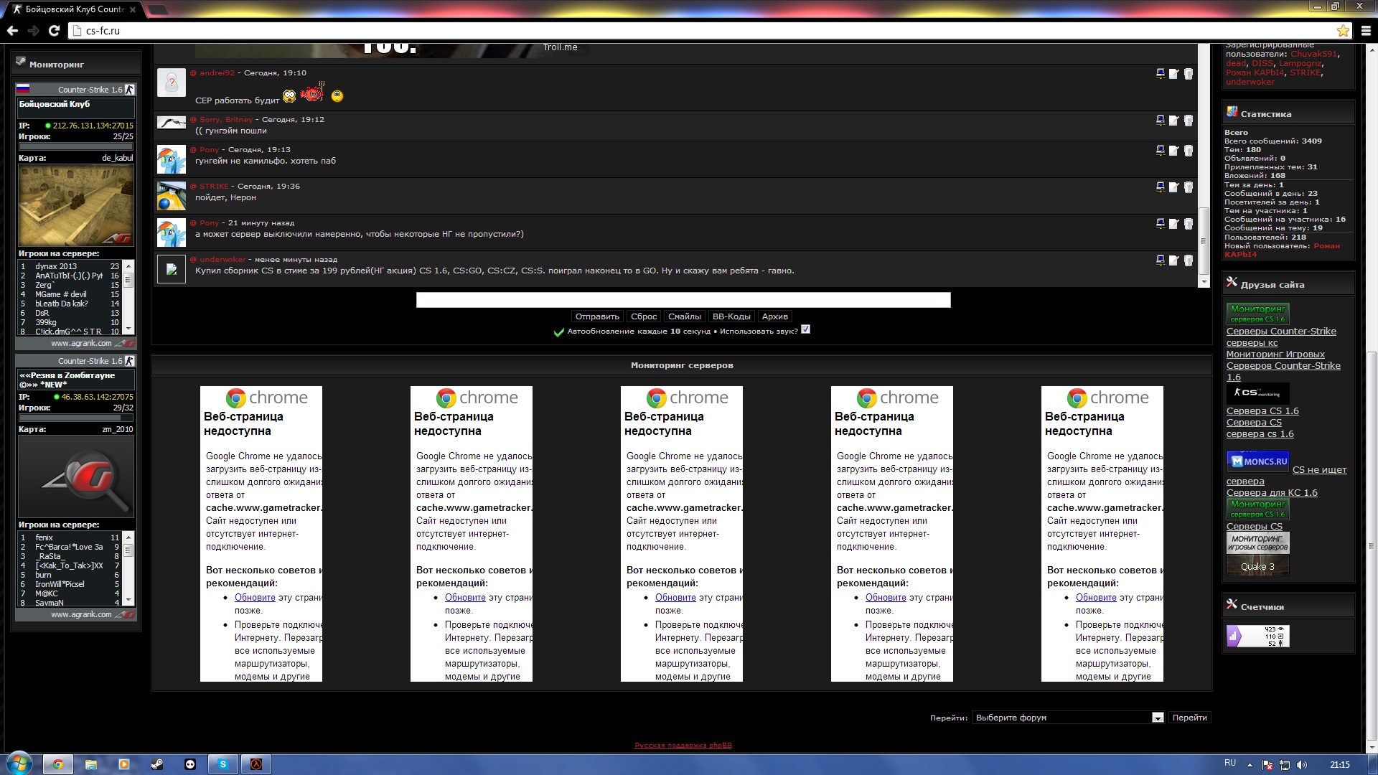Follow the 'Русская поддержка phpBB' link

tap(683, 746)
